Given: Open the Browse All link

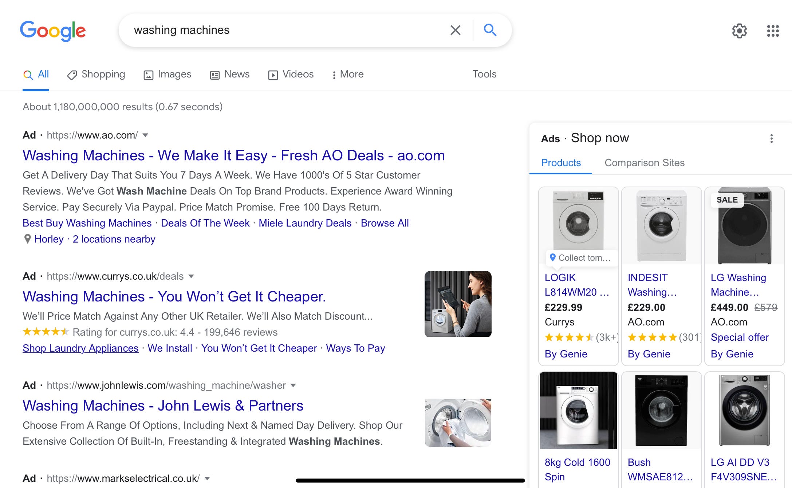Looking at the screenshot, I should (x=385, y=223).
